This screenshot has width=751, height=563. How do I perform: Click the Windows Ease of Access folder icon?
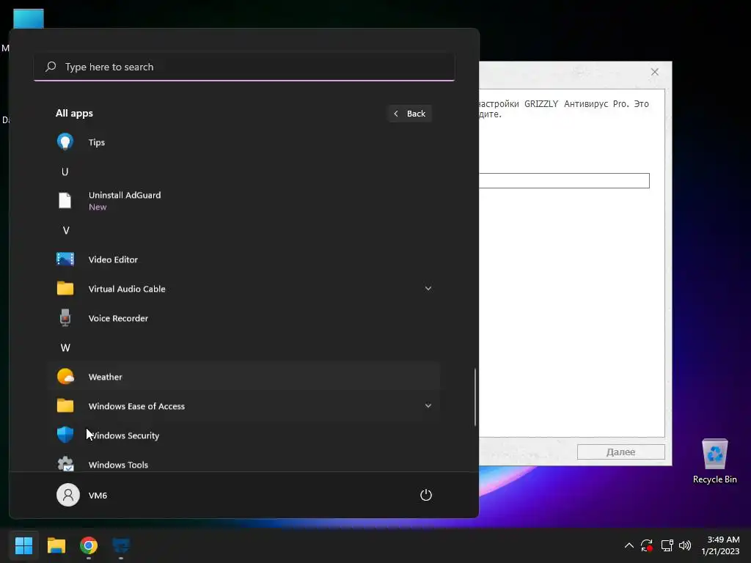[x=65, y=405]
